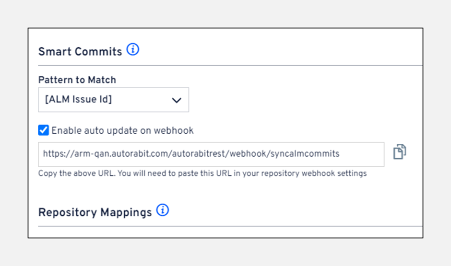Screen dimensions: 451x266
Task: Click the 'Pattern to Match' field label
Action: coord(77,80)
